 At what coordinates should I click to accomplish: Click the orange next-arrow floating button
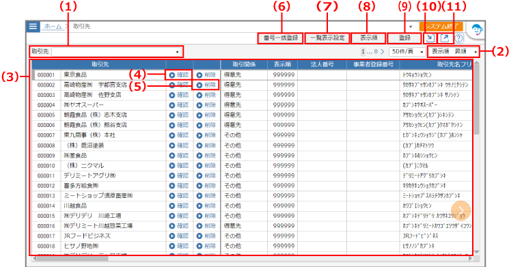tap(460, 210)
